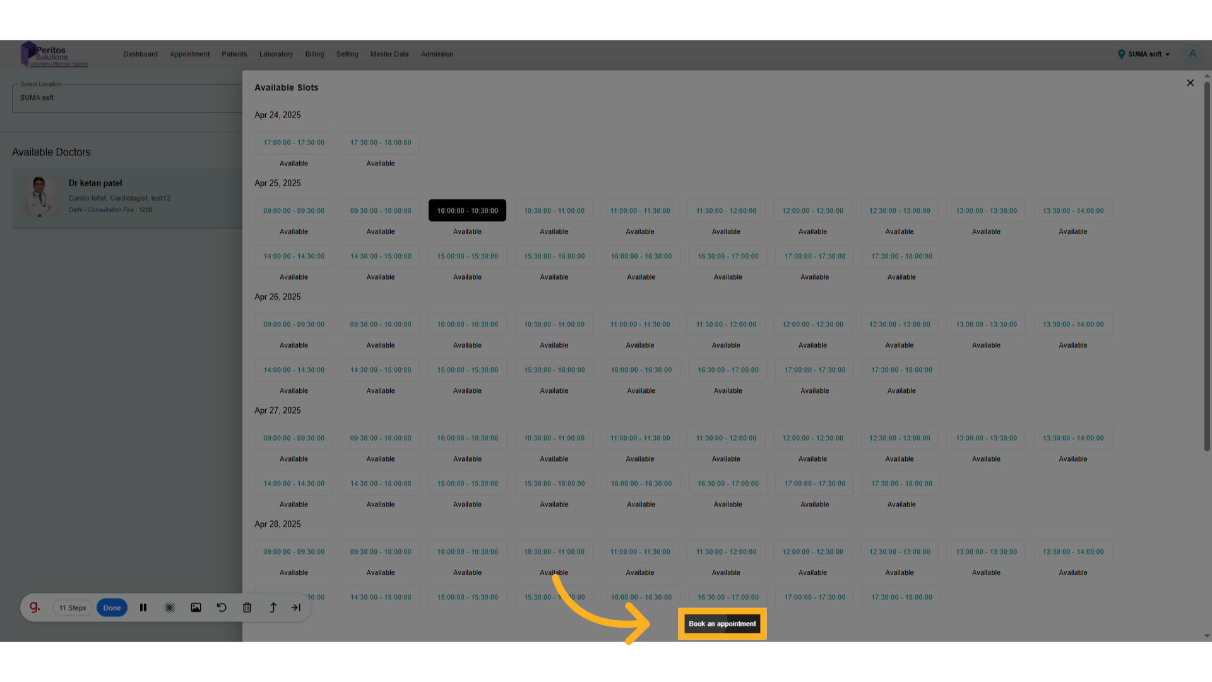This screenshot has height=682, width=1212.
Task: Click the blur tool icon in recorder bar
Action: click(x=170, y=607)
